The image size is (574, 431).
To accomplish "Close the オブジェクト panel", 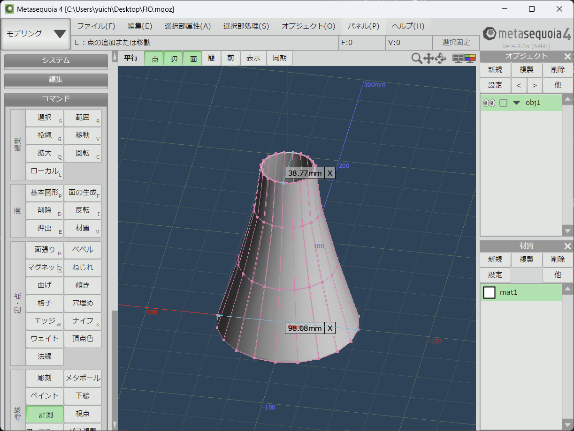I will pos(567,56).
